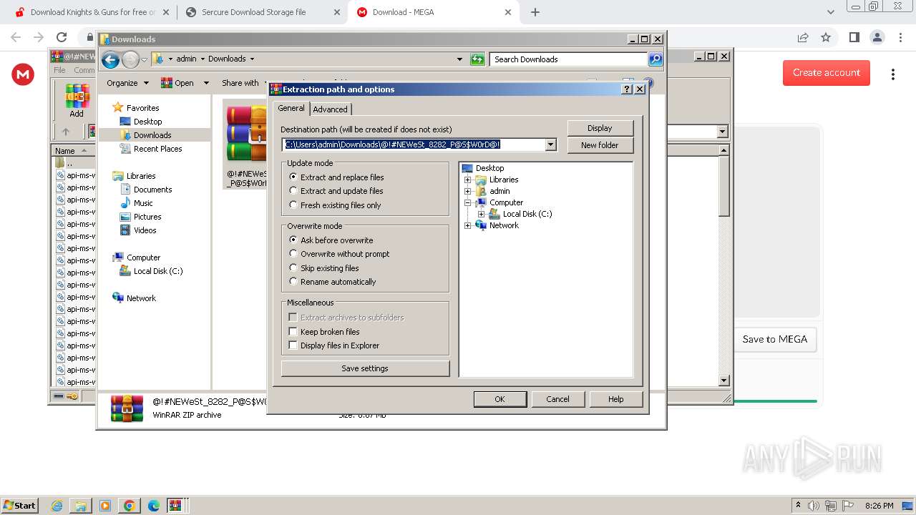Click the WinRAR taskbar icon
The image size is (916, 515).
pyautogui.click(x=175, y=506)
